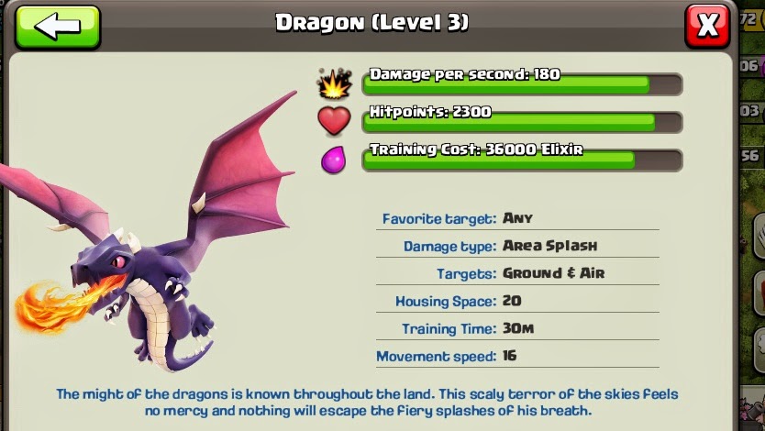Tap the Hitpoints 2300 bar

click(x=522, y=122)
